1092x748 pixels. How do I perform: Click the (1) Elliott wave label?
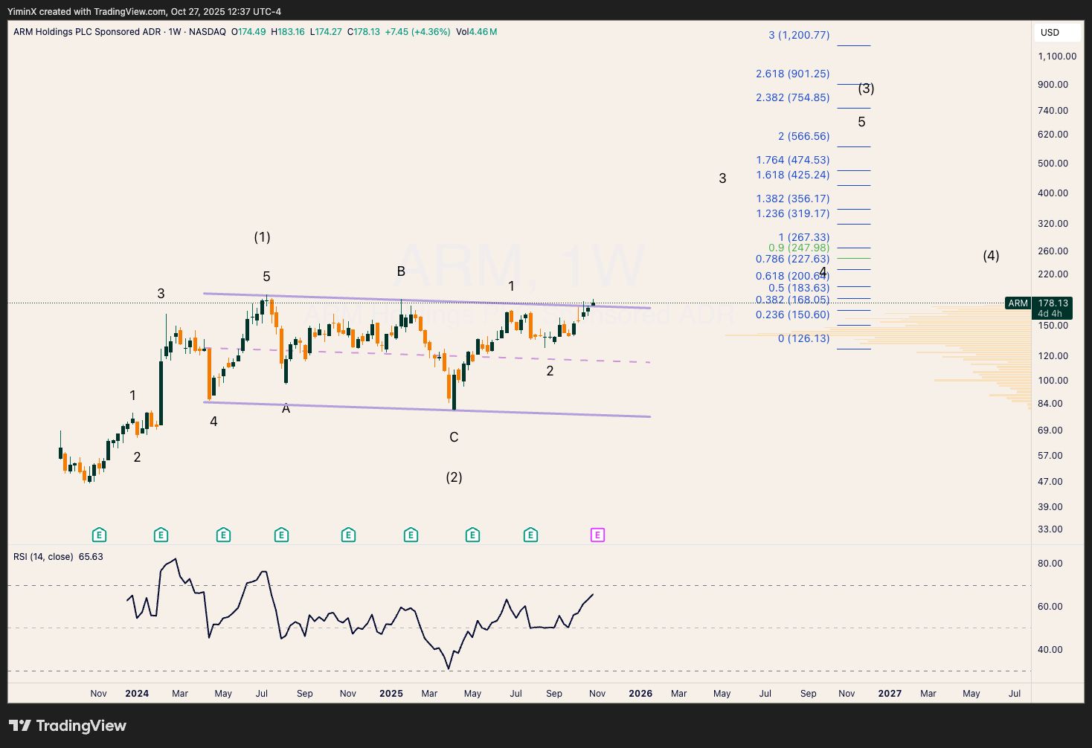click(262, 237)
